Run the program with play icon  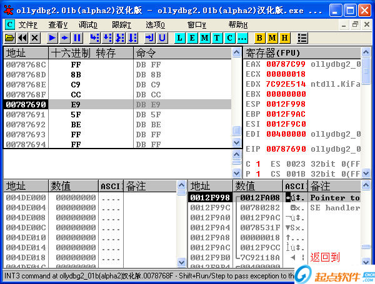point(52,37)
